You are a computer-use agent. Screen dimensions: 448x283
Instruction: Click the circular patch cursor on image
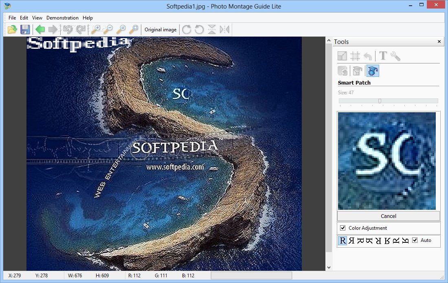click(140, 150)
